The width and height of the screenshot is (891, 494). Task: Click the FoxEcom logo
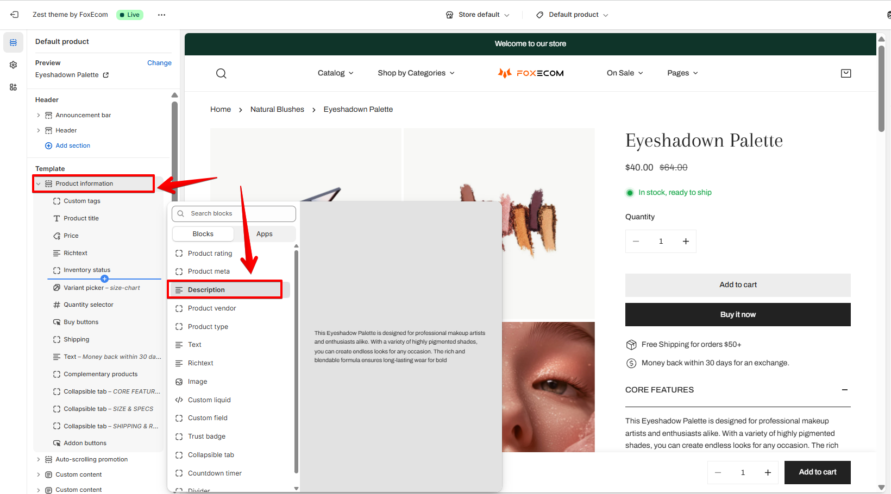click(531, 73)
